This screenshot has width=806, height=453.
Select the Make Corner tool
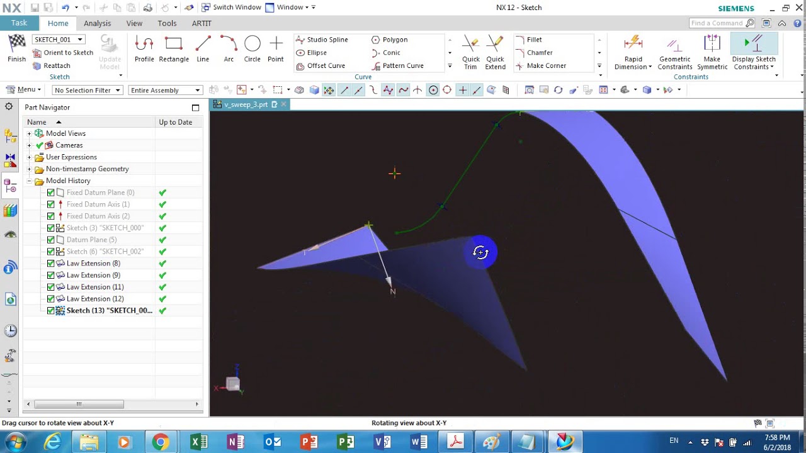point(540,65)
